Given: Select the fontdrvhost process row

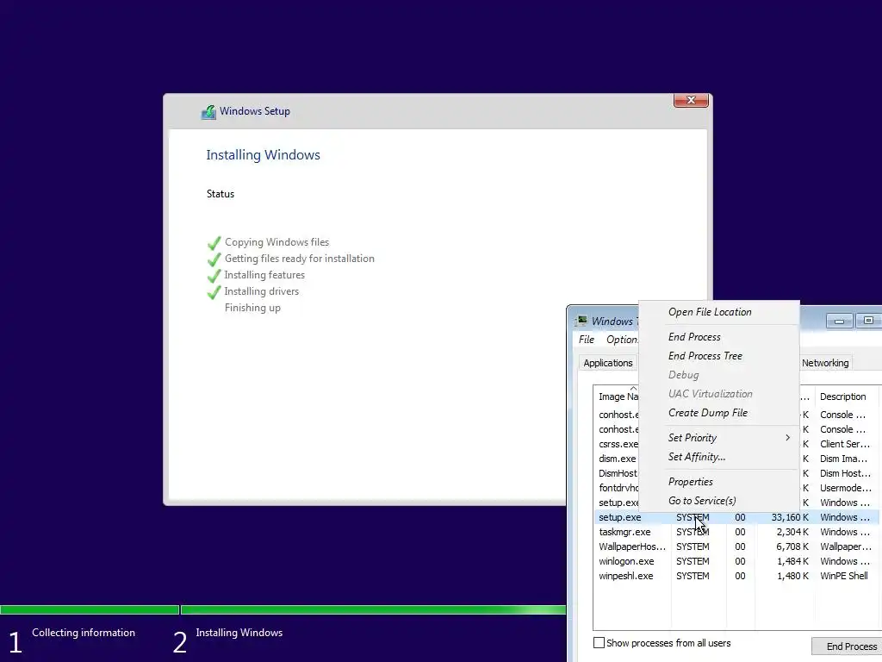Looking at the screenshot, I should click(618, 488).
